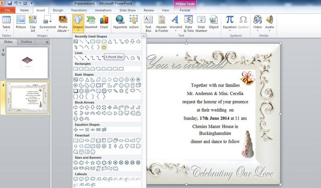Choose the Multiply equation shape

point(87,129)
